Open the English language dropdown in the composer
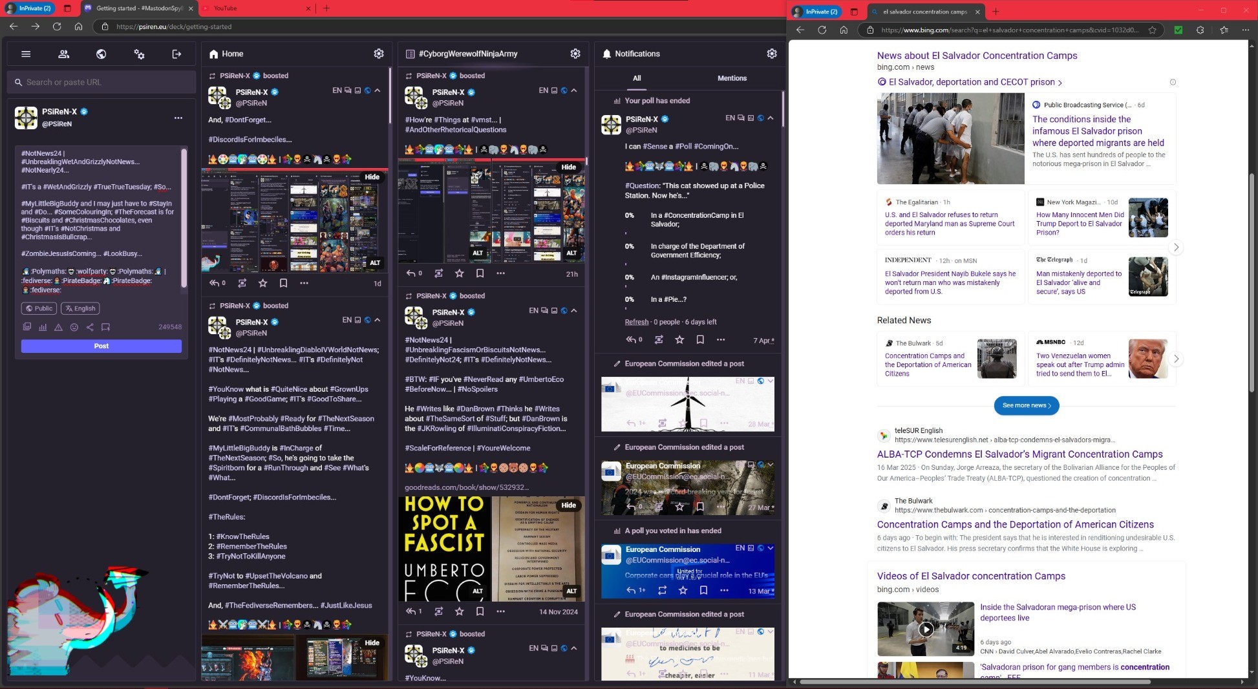The image size is (1258, 689). [80, 308]
